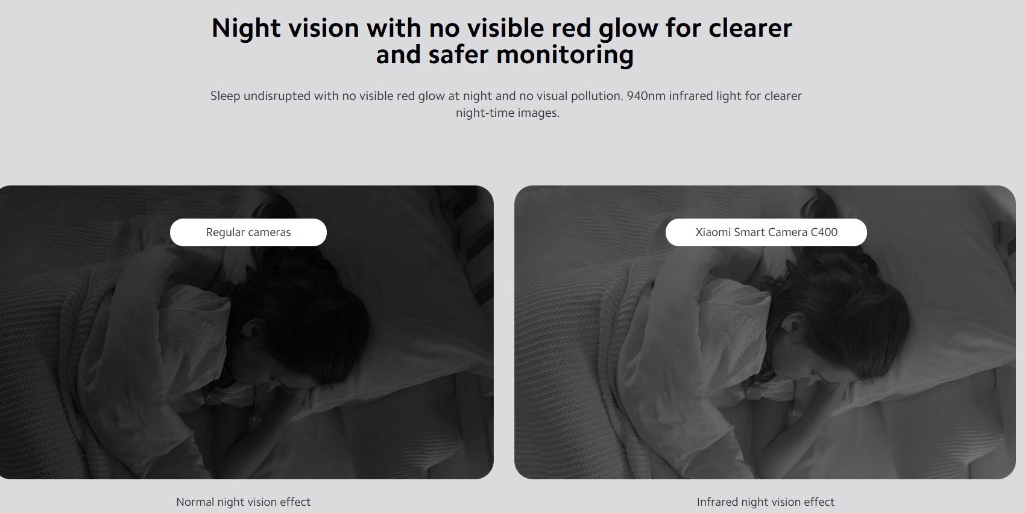Open the Regular cameras night vision image
Screen dimensions: 1025x513
click(247, 332)
